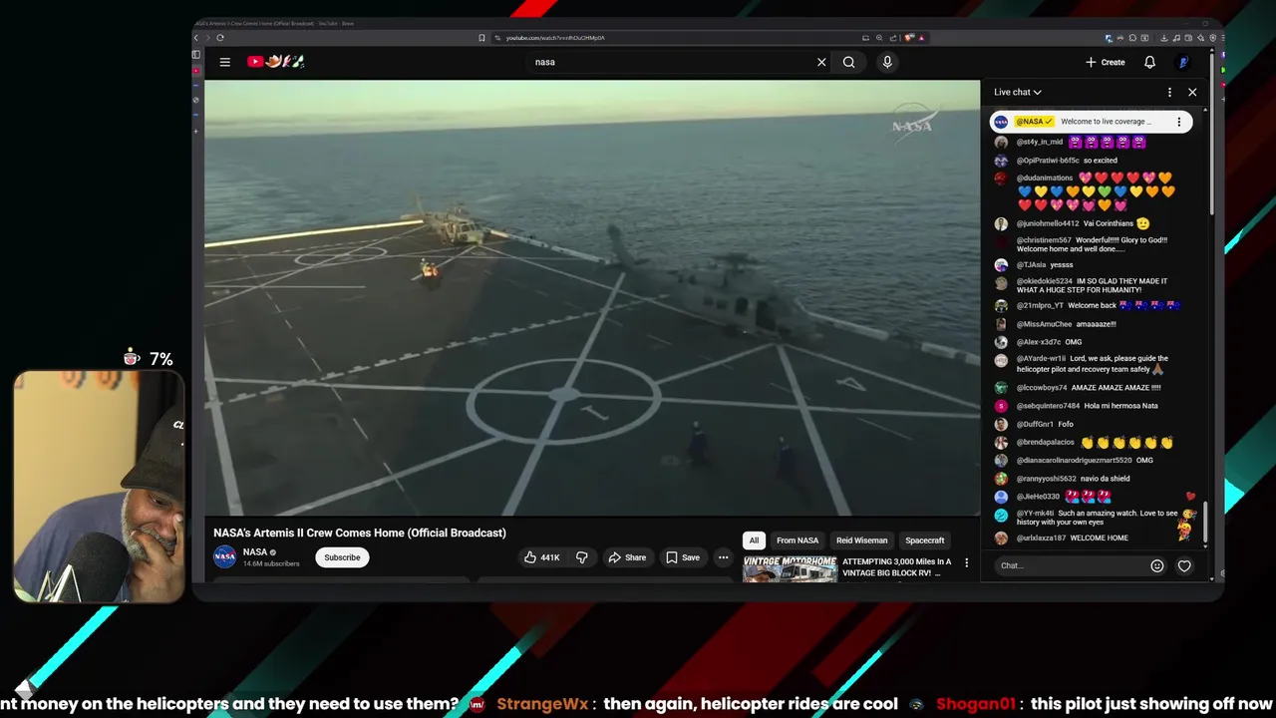The height and width of the screenshot is (718, 1276).
Task: Reload the YouTube page
Action: pos(220,38)
